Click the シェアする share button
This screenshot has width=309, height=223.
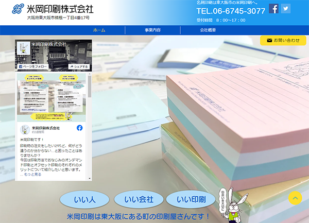click(79, 66)
